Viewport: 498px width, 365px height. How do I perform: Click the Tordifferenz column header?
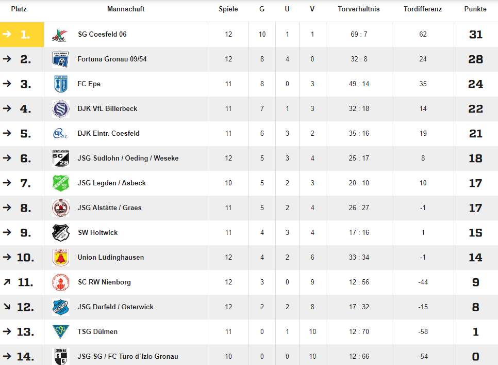click(x=423, y=9)
